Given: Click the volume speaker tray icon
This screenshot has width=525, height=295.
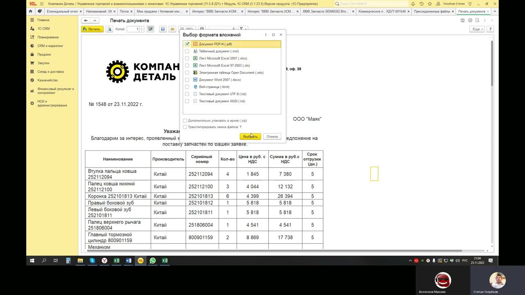Looking at the screenshot, I should click(x=458, y=261).
